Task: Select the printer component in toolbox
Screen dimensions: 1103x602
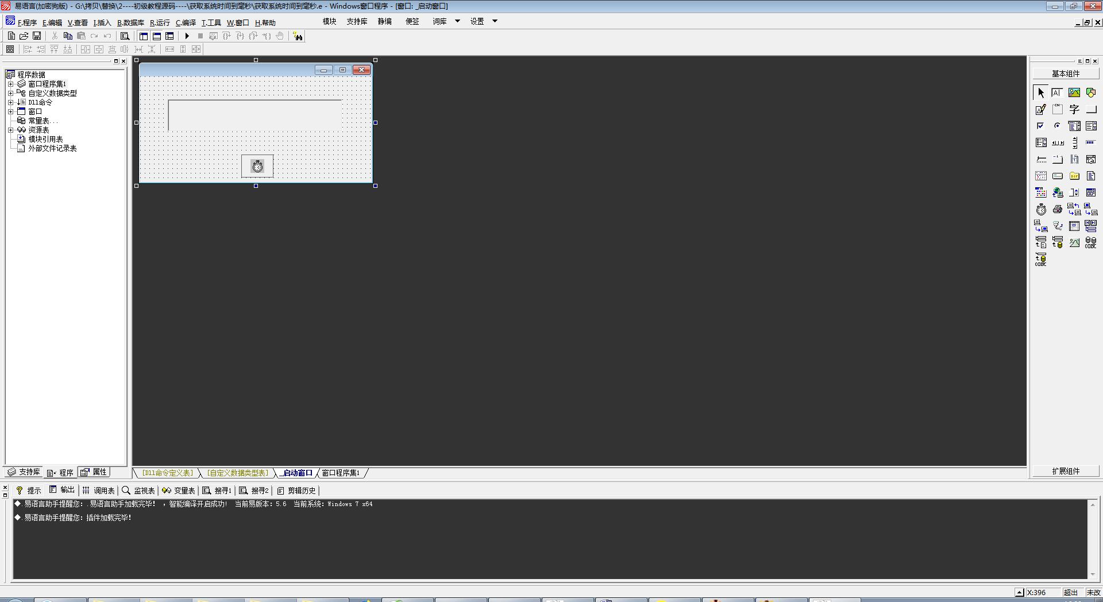Action: 1057,210
